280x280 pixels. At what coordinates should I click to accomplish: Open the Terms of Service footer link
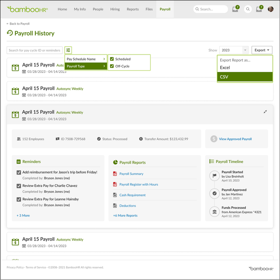pyautogui.click(x=36, y=267)
